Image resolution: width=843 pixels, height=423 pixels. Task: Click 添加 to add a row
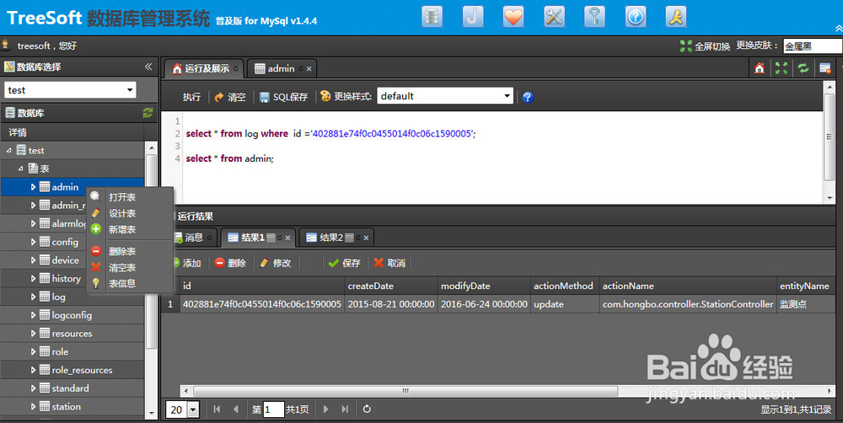(x=186, y=263)
